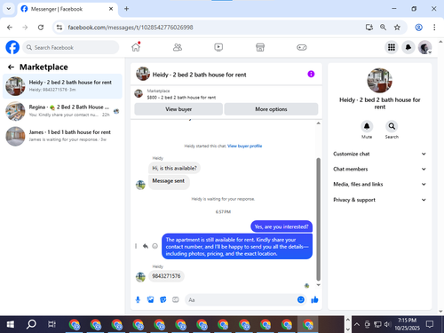Viewport: 444px width, 333px height.
Task: Open the View buyer profile link
Action: tap(245, 146)
